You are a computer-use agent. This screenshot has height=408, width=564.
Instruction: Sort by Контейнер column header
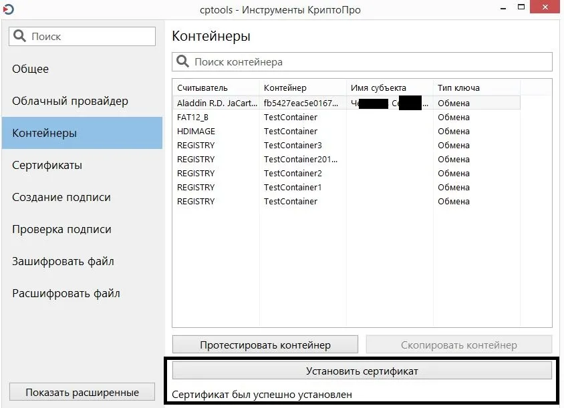pos(303,87)
